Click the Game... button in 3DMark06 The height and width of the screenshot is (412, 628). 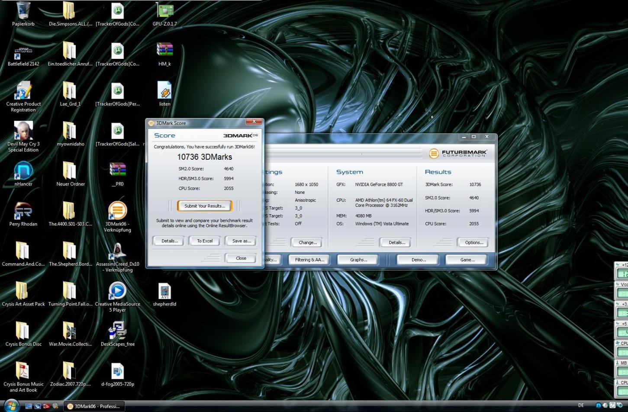pyautogui.click(x=467, y=260)
